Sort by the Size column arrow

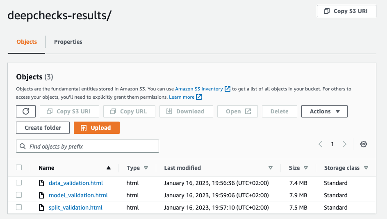pos(306,168)
